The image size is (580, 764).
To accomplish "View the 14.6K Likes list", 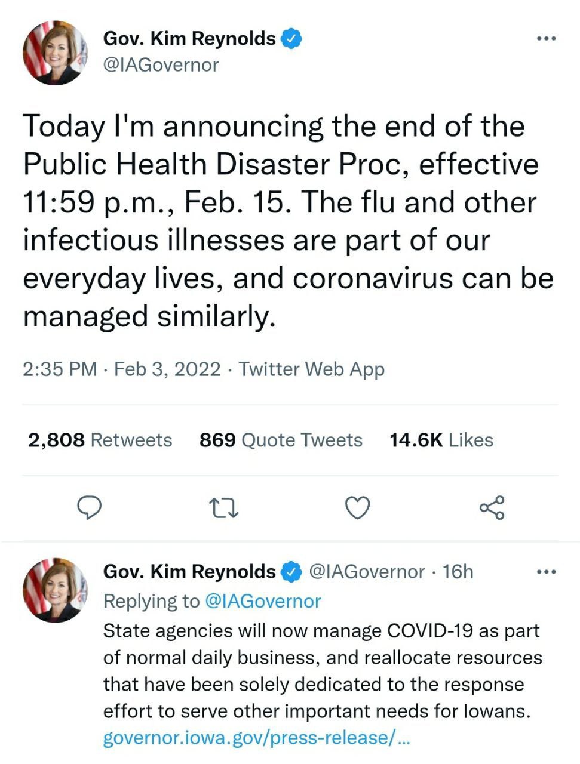I will coord(441,440).
